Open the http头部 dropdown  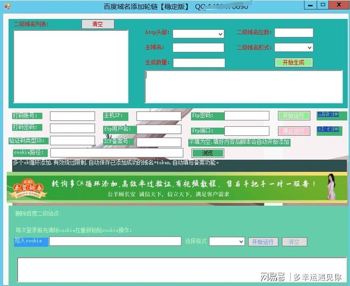pos(198,34)
